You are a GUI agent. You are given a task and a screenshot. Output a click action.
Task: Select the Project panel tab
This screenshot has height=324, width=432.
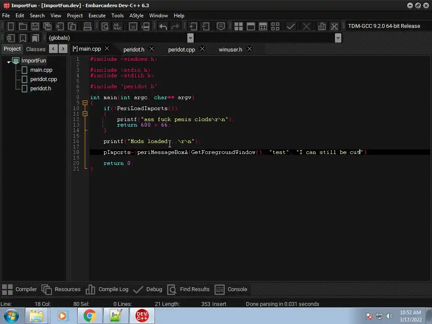point(12,49)
